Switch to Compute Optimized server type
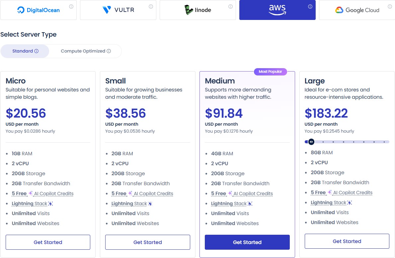 85,51
